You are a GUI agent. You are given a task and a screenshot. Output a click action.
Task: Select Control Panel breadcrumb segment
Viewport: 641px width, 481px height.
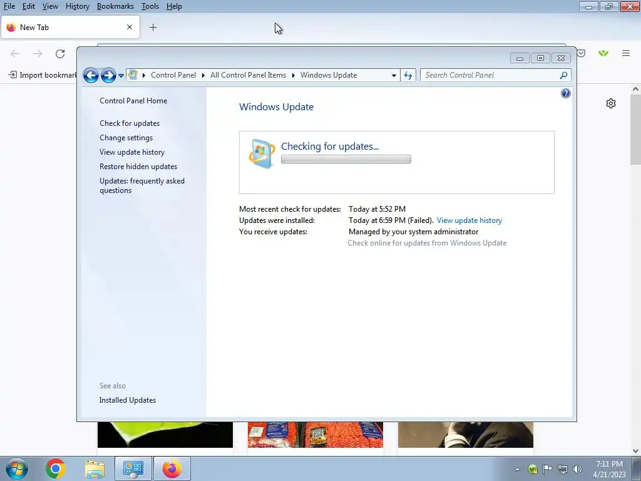[x=173, y=75]
